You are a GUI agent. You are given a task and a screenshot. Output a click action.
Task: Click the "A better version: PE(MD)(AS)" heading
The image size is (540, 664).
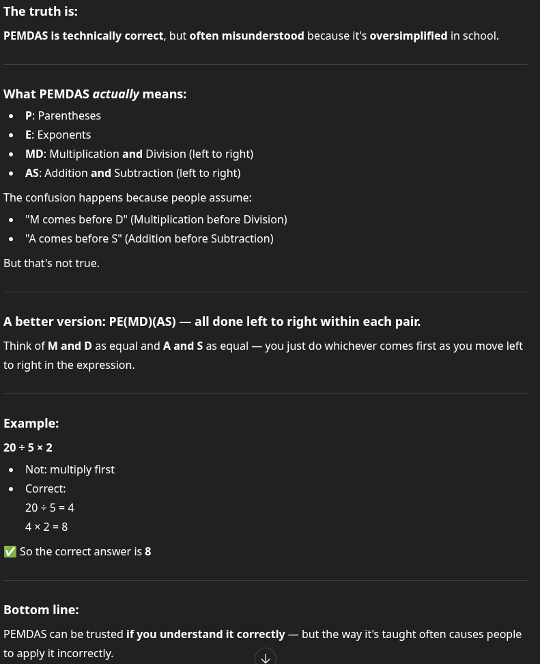click(x=212, y=322)
